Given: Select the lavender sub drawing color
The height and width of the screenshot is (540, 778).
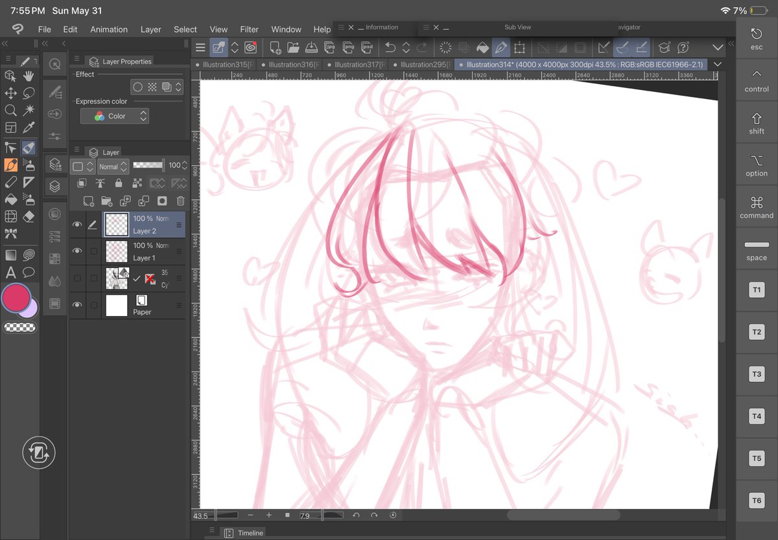Looking at the screenshot, I should click(30, 308).
